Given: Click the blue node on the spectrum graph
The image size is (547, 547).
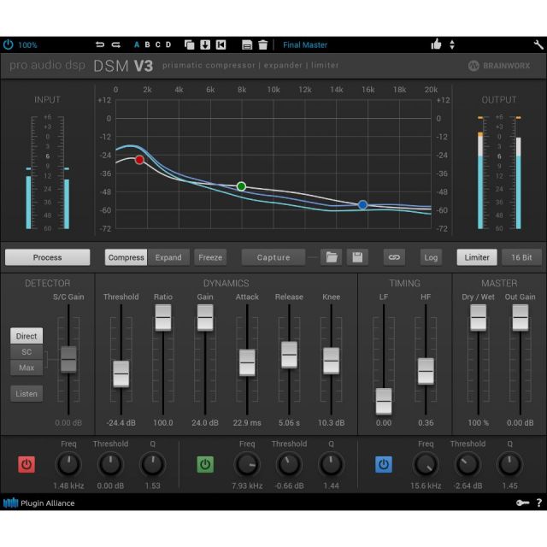Looking at the screenshot, I should tap(362, 205).
